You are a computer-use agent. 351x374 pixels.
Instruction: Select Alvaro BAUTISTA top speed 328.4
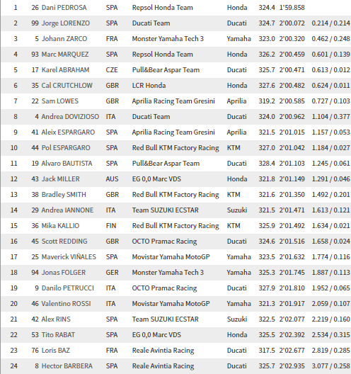267,164
